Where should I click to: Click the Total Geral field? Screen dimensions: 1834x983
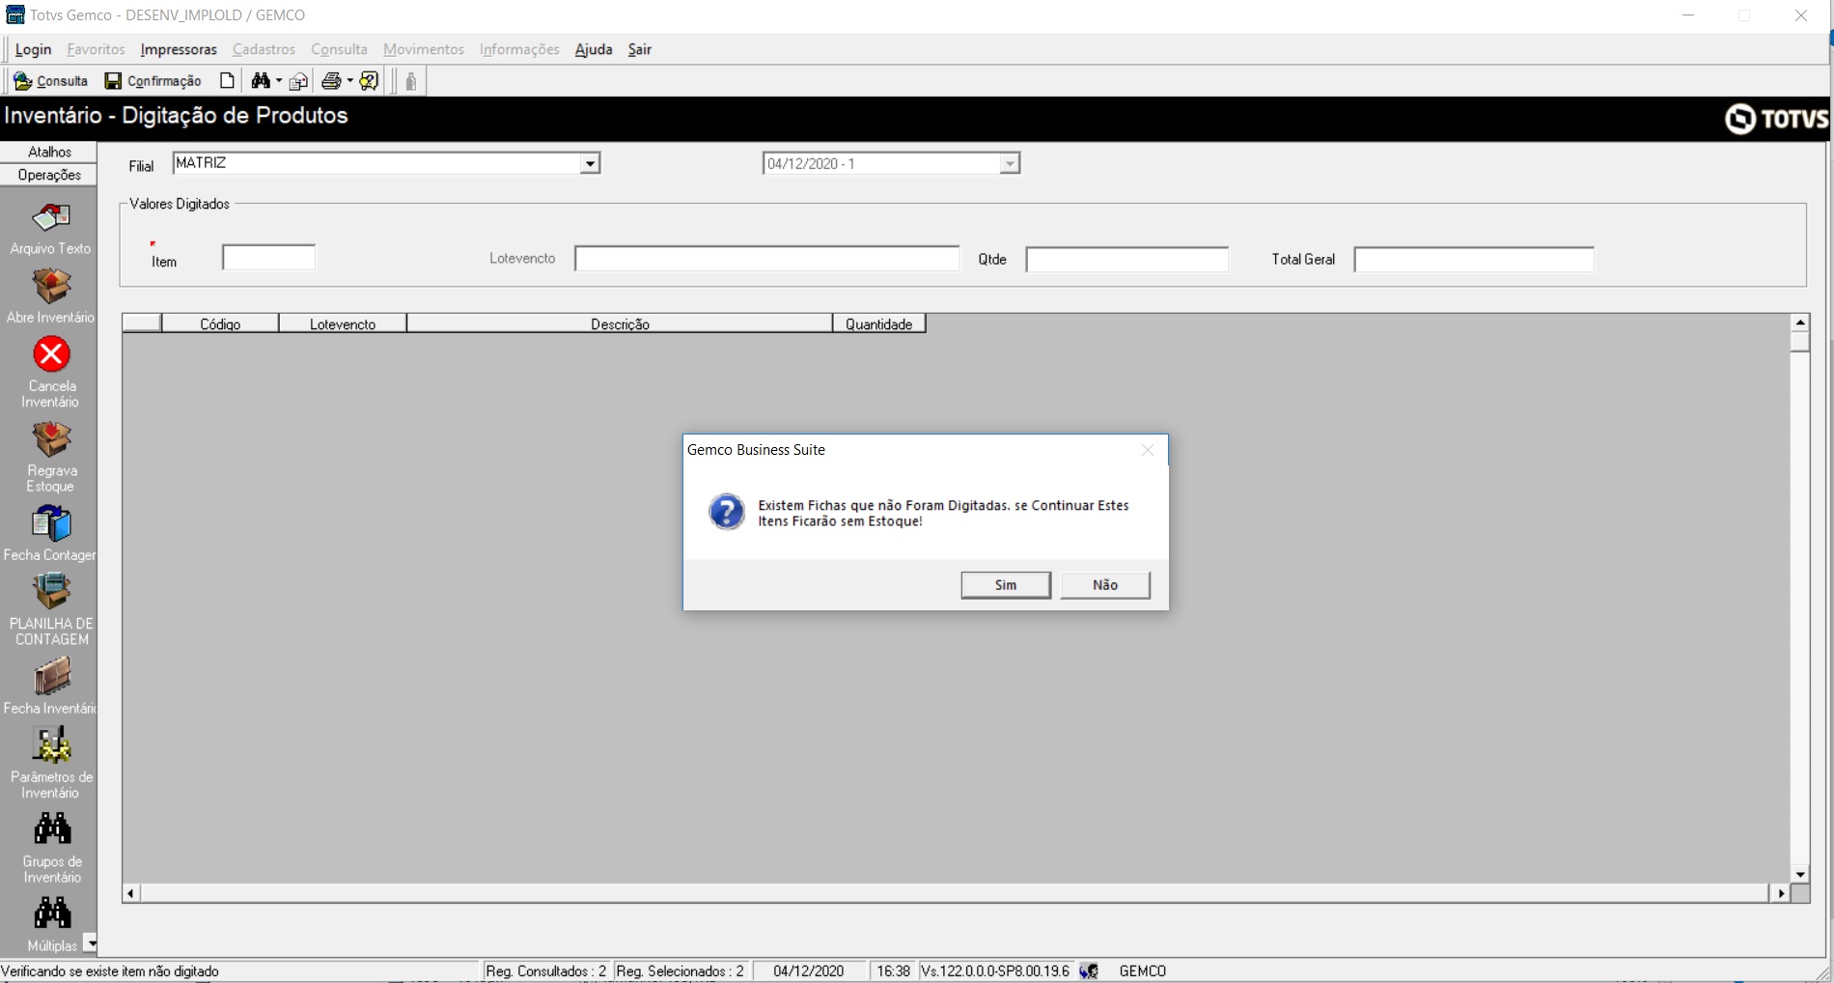click(x=1474, y=260)
